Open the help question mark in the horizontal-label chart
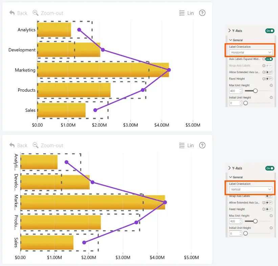Viewport: 278px width, 266px height. point(202,13)
